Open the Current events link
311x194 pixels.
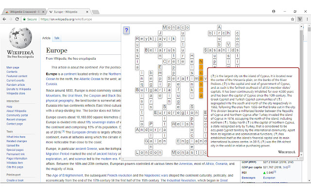click(15, 81)
